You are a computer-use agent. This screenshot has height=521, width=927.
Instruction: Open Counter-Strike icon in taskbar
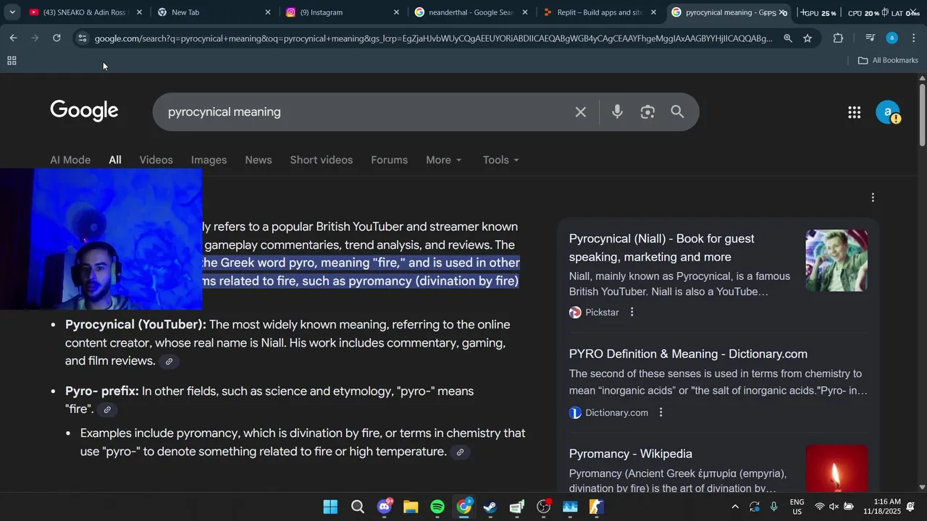596,507
